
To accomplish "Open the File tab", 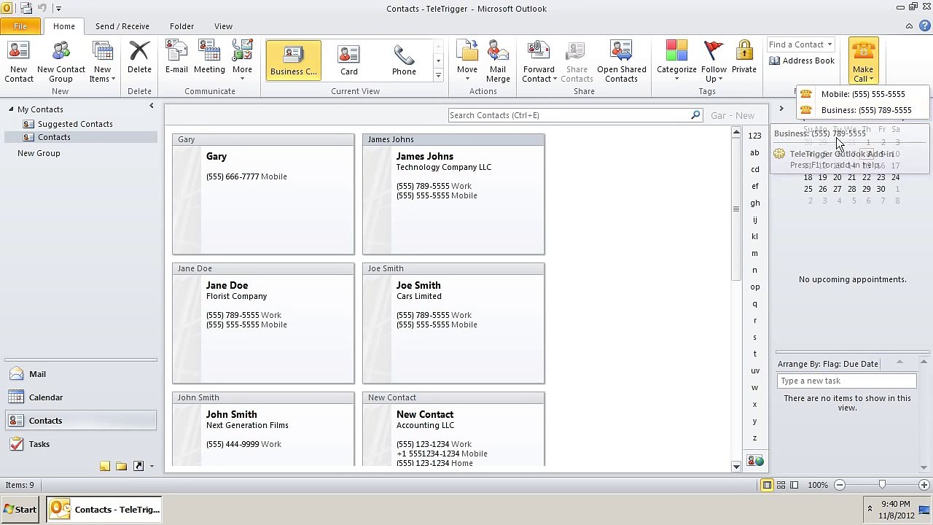I will click(20, 26).
